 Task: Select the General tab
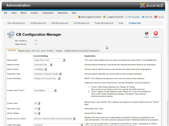pyautogui.click(x=12, y=50)
